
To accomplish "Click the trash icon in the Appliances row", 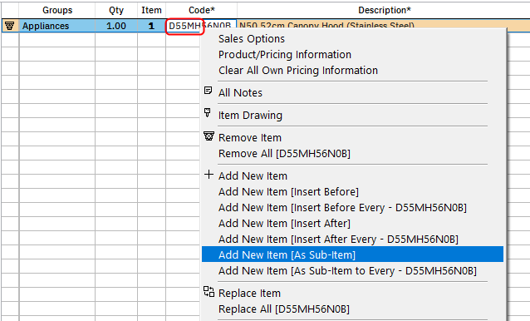I will 10,26.
